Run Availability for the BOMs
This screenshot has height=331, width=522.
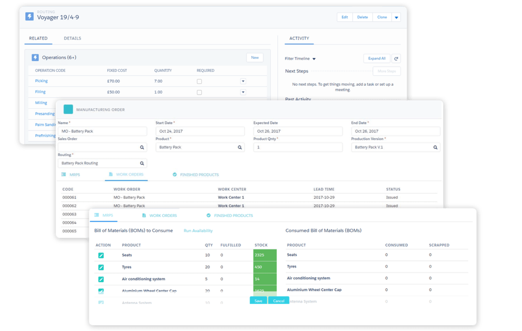click(198, 231)
